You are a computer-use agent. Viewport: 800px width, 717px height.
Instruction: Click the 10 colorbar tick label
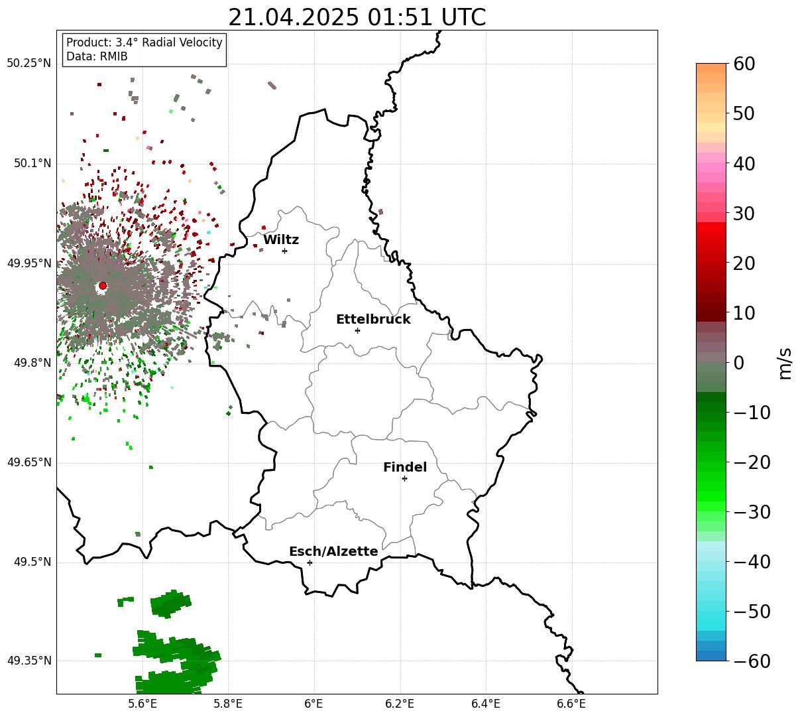[x=743, y=313]
